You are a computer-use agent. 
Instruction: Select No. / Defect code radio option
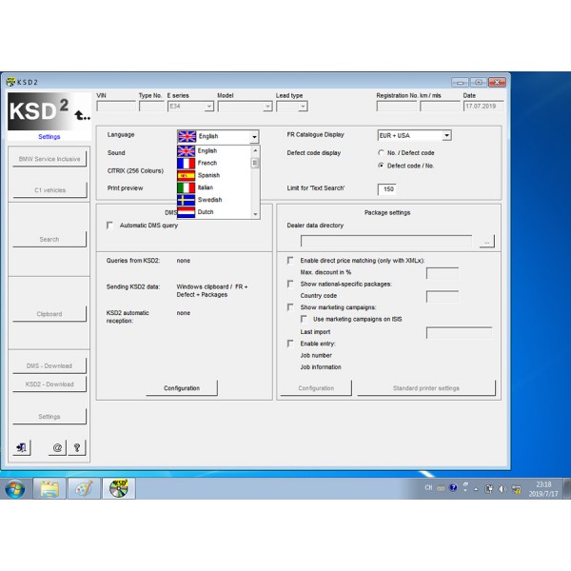381,153
